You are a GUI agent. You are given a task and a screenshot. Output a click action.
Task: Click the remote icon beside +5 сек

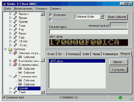[x=15, y=41]
